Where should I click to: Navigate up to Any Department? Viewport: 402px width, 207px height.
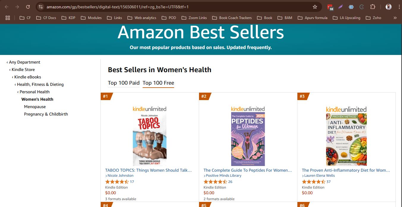(24, 62)
